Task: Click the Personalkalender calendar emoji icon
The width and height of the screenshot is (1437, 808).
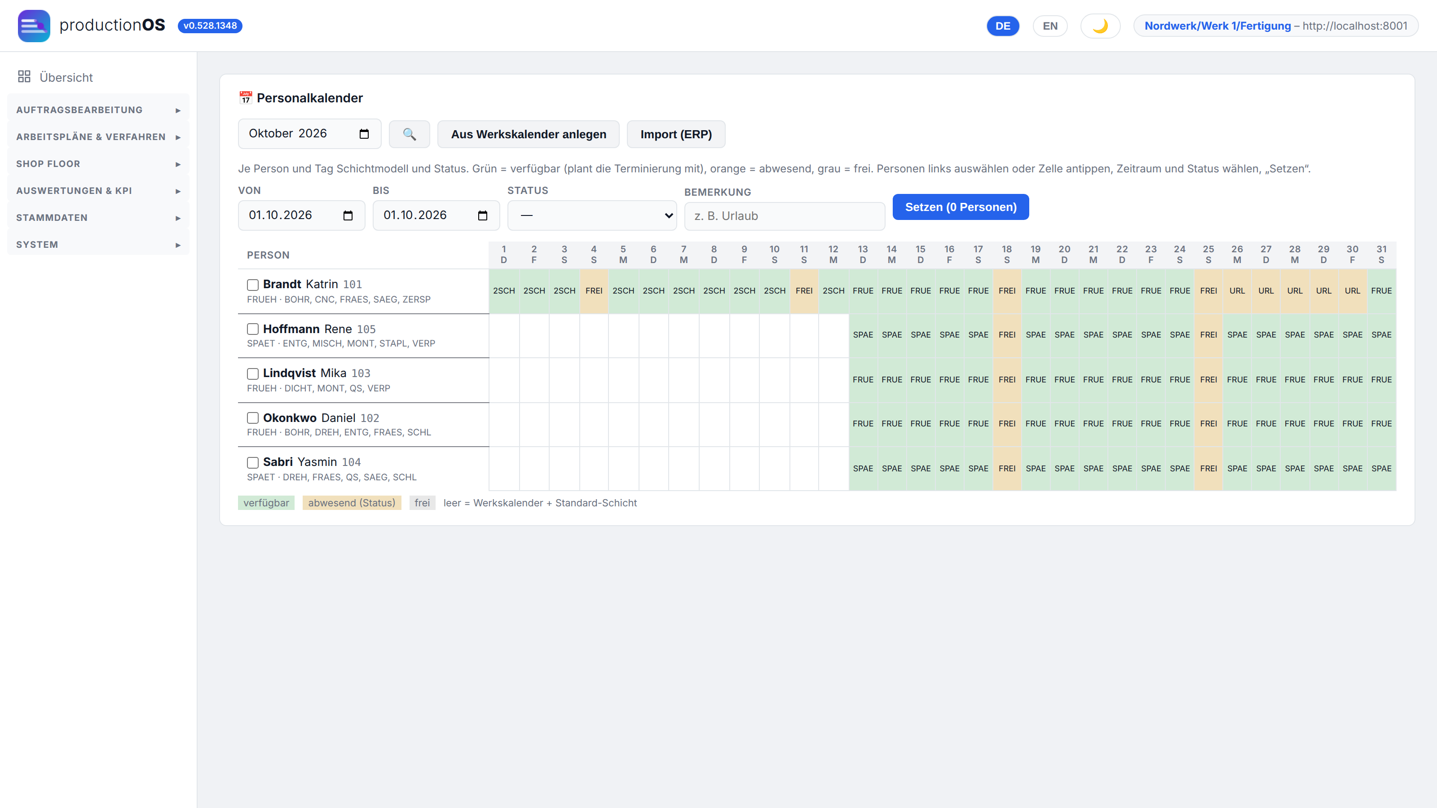Action: click(x=246, y=98)
